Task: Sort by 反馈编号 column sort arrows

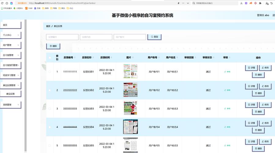Action: (x=75, y=58)
